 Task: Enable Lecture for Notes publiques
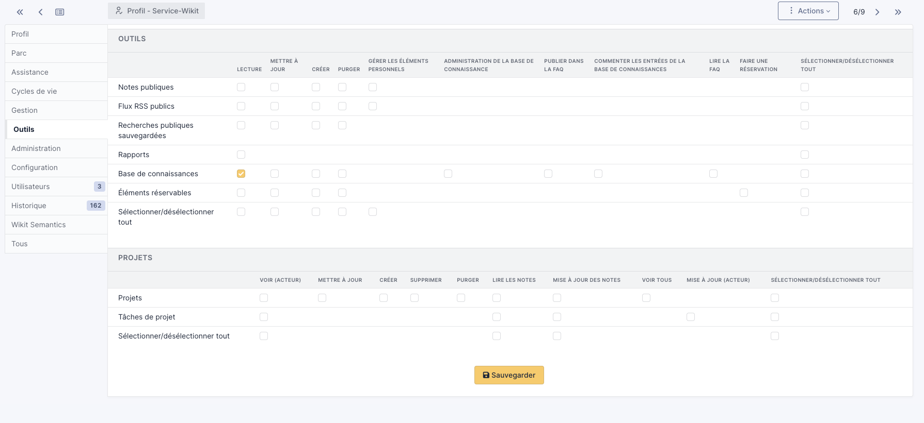pyautogui.click(x=241, y=87)
